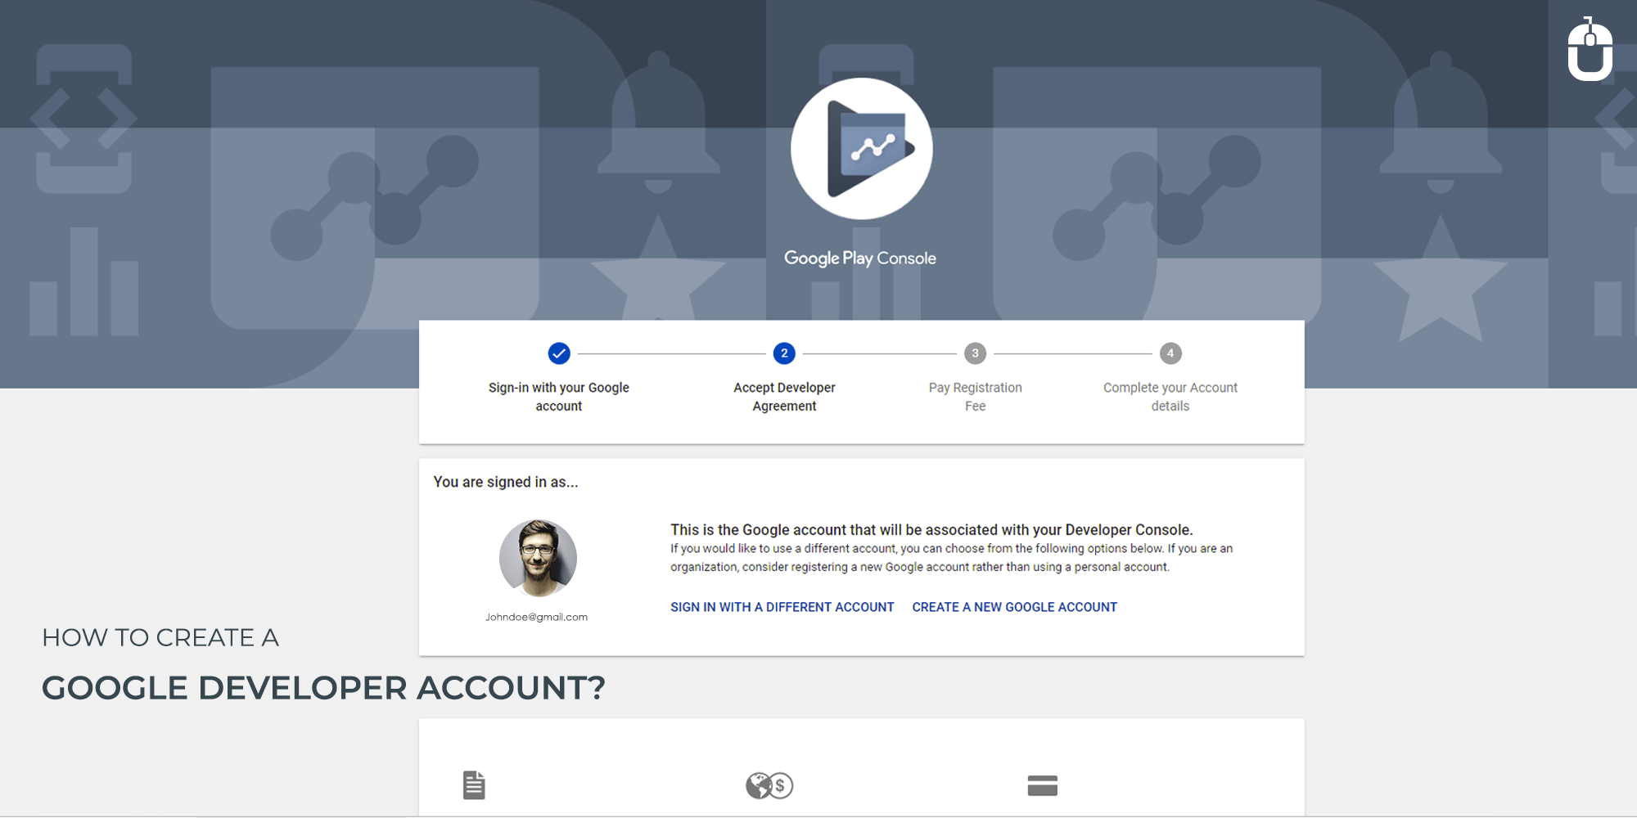Select the step 4 circle
This screenshot has width=1637, height=818.
[x=1170, y=353]
